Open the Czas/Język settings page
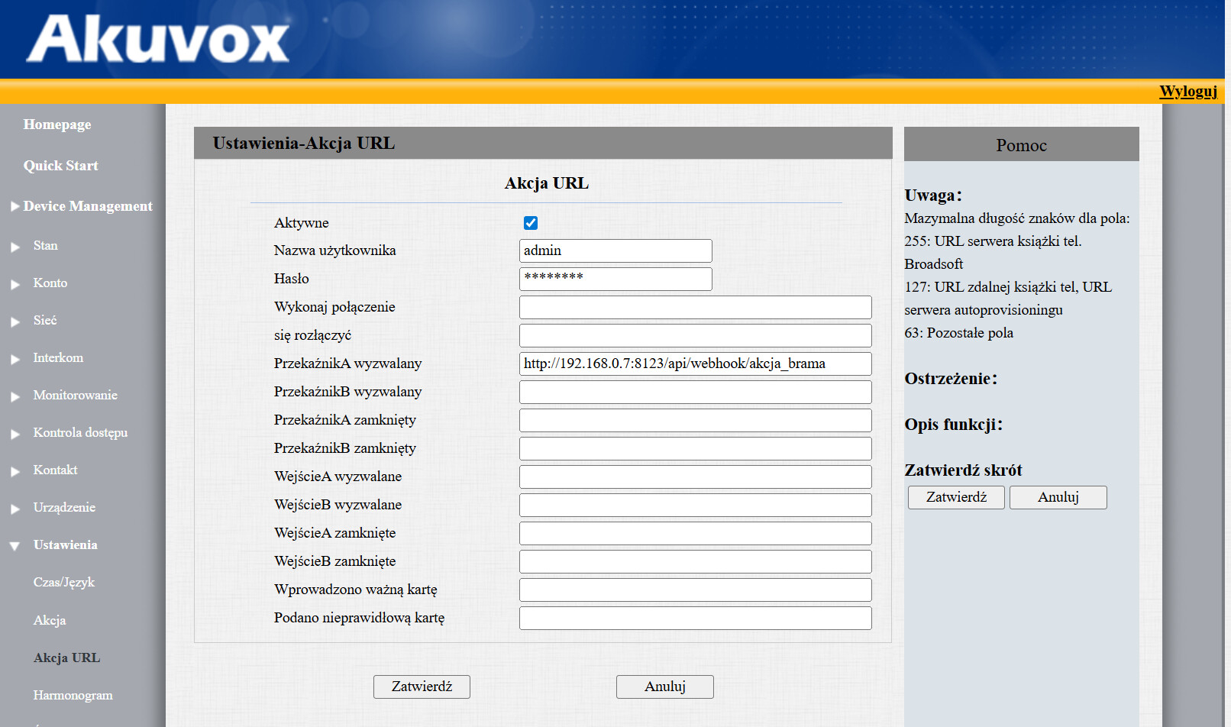 [x=64, y=582]
